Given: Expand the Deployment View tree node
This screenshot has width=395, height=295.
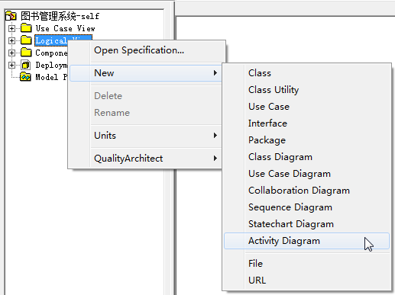Looking at the screenshot, I should 11,65.
